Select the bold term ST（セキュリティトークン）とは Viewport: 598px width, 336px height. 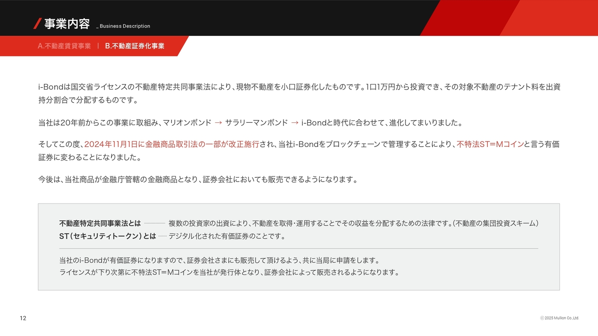[107, 236]
